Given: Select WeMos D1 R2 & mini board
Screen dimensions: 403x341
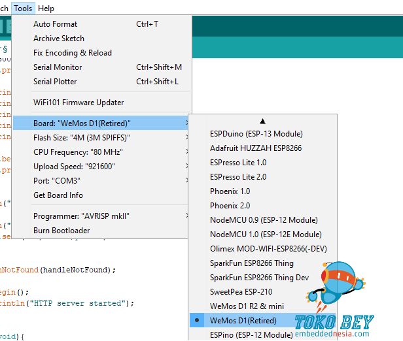Looking at the screenshot, I should (263, 306).
